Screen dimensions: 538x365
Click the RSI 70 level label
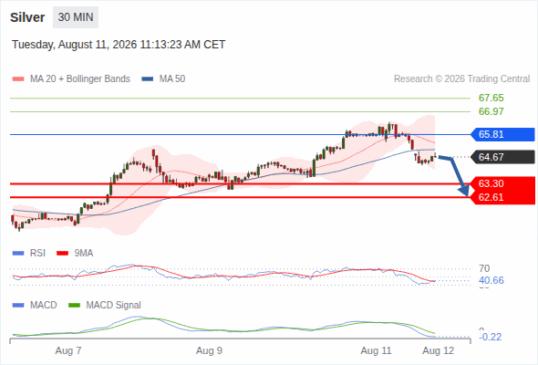pos(484,268)
